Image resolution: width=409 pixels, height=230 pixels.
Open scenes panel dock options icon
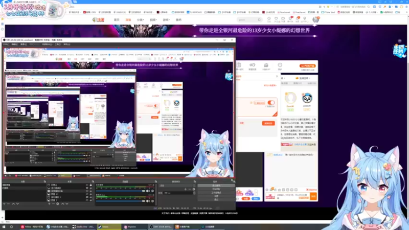(x=44, y=181)
